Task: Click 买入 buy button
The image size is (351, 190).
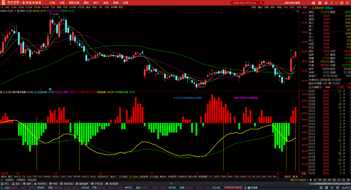Action: point(5,184)
